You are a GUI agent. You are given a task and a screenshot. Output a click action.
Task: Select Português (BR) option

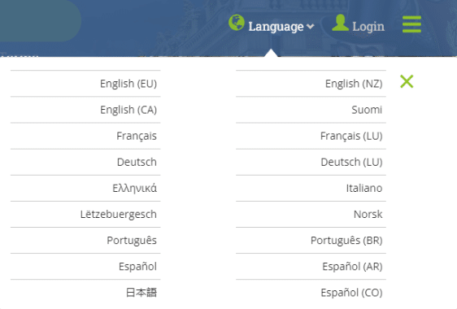click(x=311, y=241)
